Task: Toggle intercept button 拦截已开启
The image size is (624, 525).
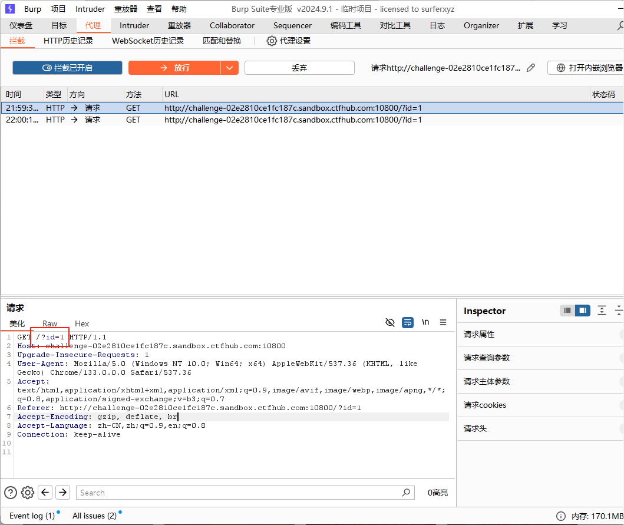Action: [x=67, y=68]
